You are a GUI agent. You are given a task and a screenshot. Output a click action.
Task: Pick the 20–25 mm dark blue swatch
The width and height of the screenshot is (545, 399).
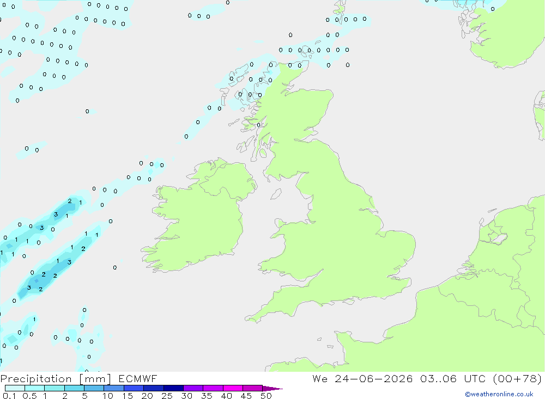(154, 388)
